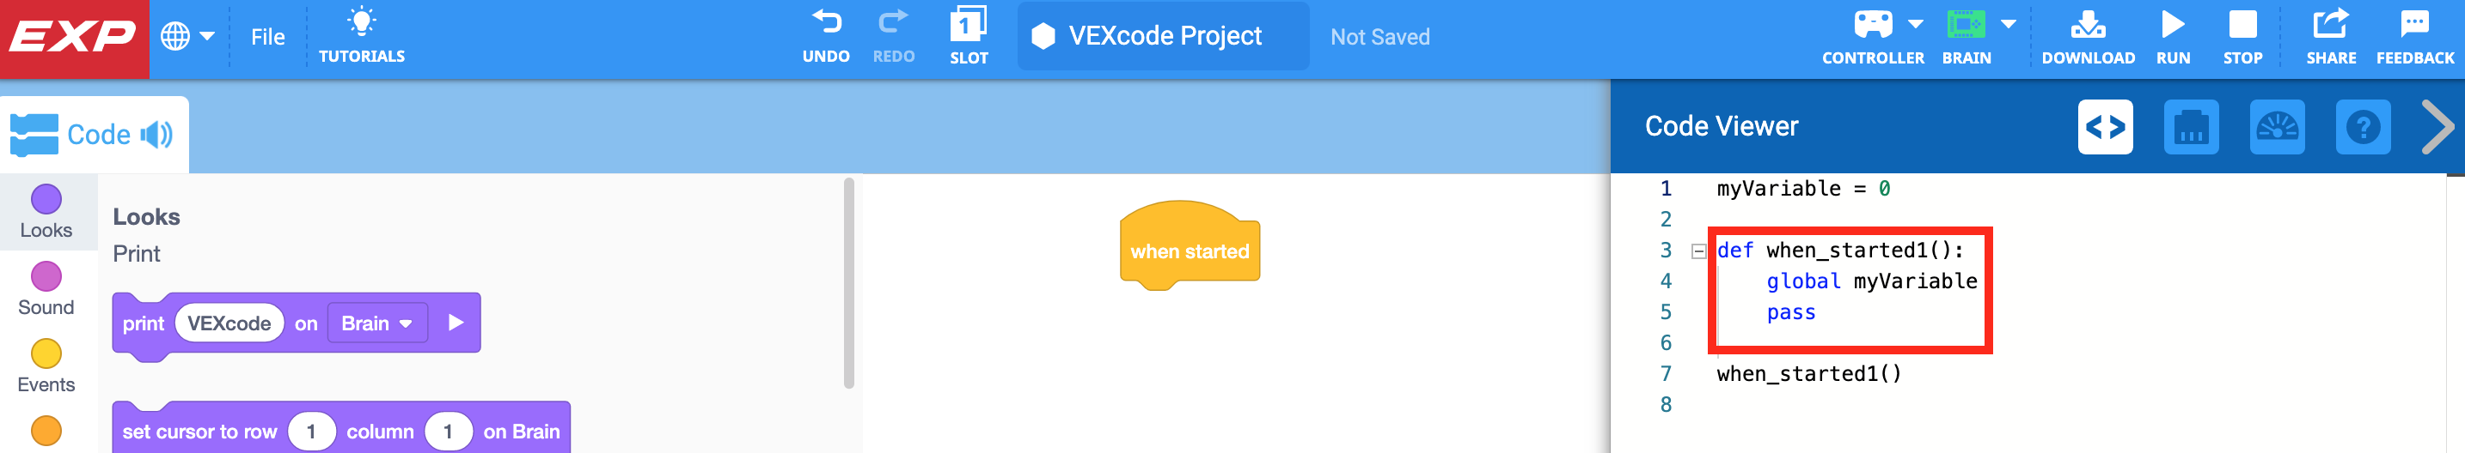The image size is (2465, 453).
Task: Open the Feedback speech bubble icon
Action: point(2413,24)
